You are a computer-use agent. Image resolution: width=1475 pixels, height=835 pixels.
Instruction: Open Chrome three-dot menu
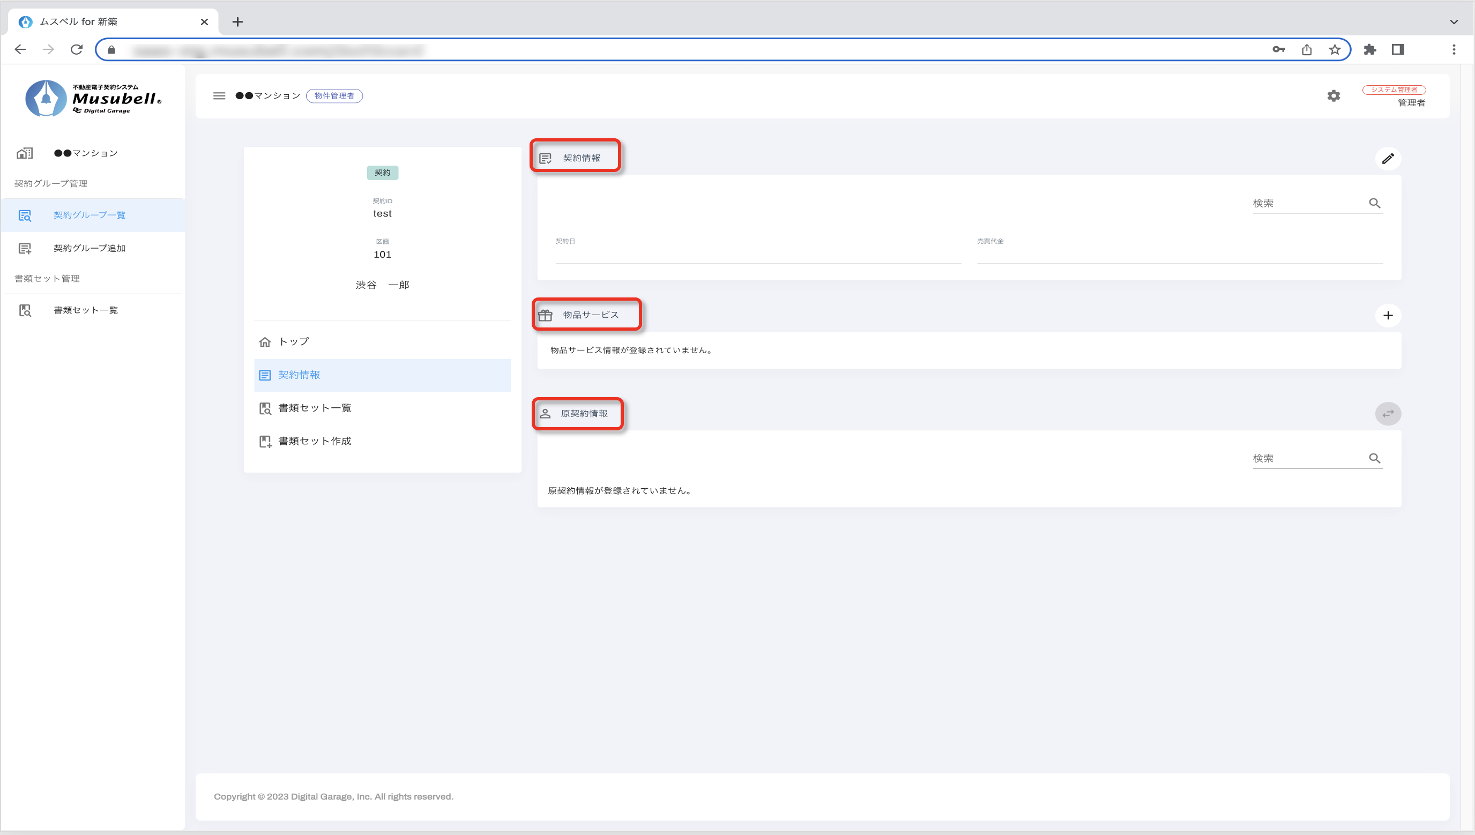(1453, 50)
